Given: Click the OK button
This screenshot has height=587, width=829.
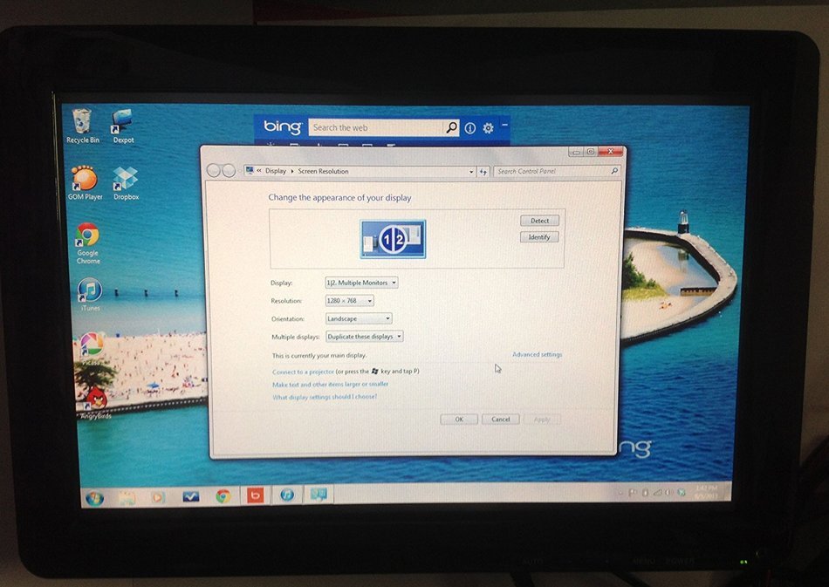Looking at the screenshot, I should pos(459,419).
